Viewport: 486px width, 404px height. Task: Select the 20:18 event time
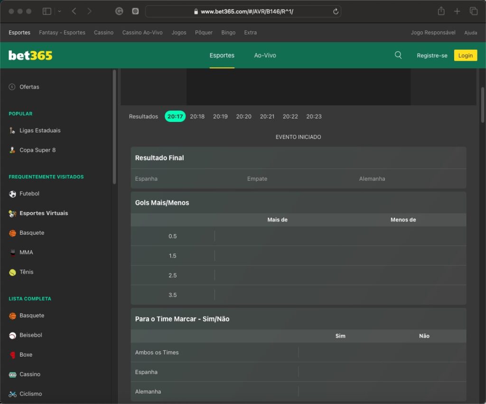197,116
